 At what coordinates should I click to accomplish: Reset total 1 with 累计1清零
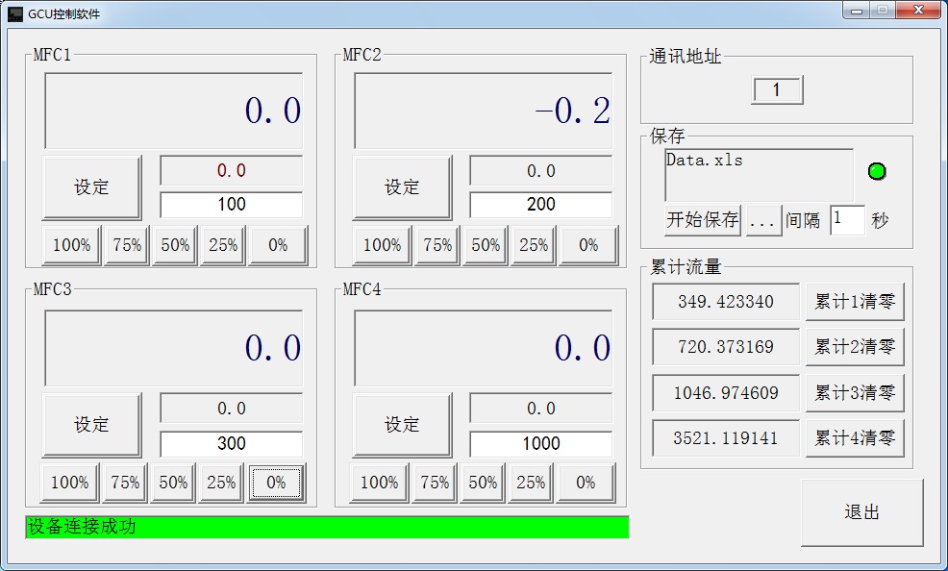point(854,302)
